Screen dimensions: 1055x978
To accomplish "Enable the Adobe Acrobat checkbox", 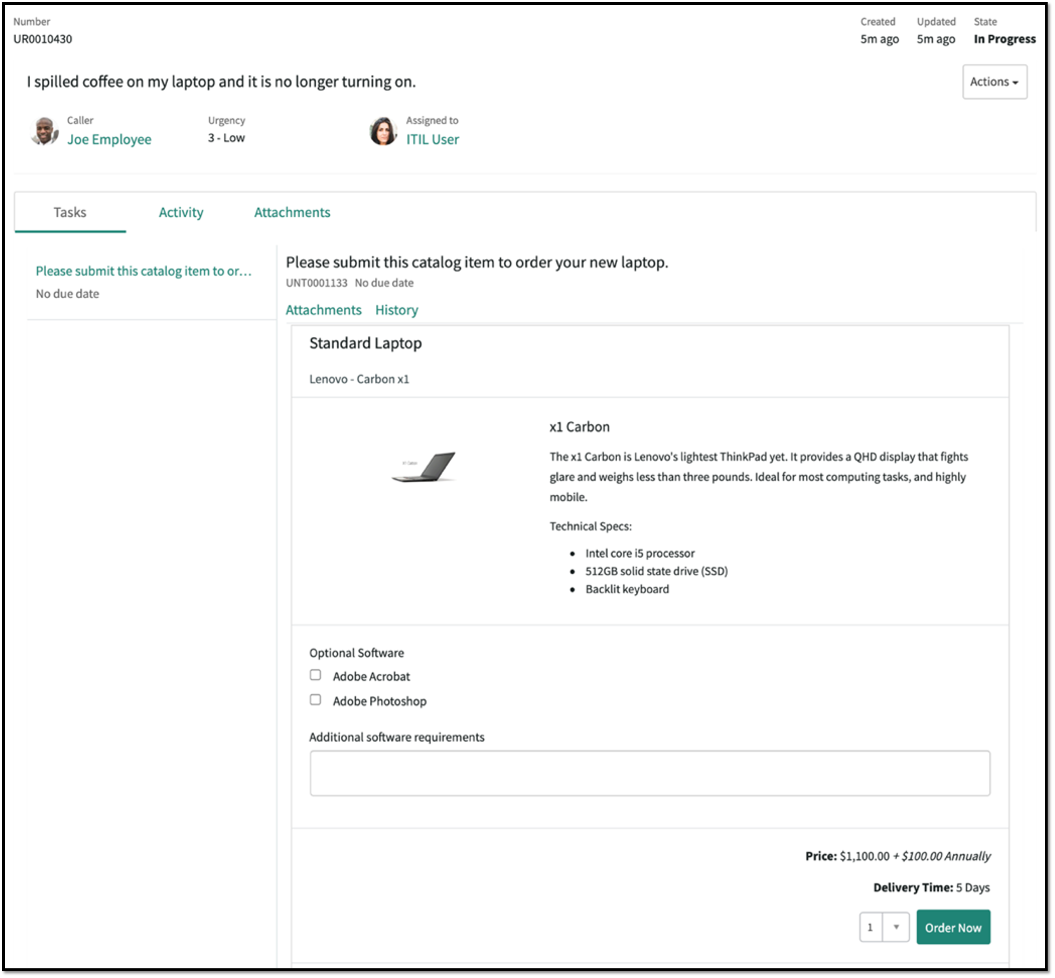I will coord(315,675).
